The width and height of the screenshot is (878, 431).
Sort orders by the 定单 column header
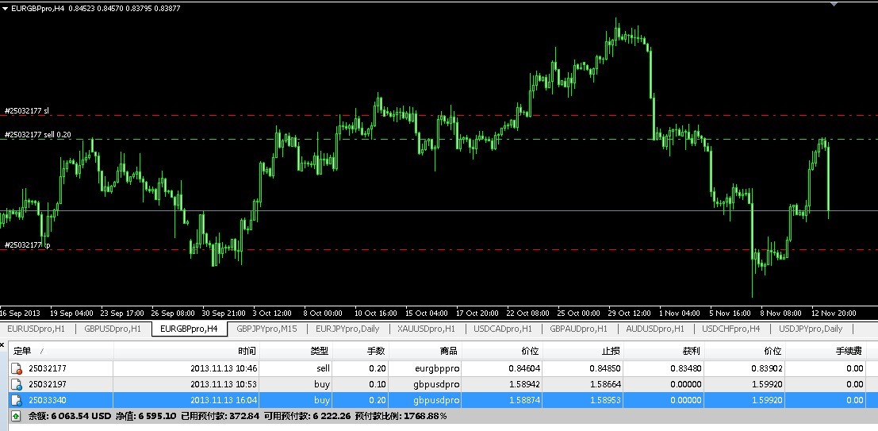tap(62, 351)
